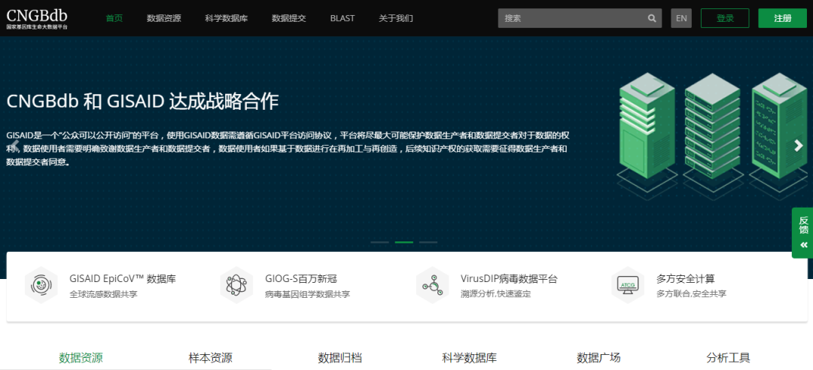
Task: Click the CNGBdb logo
Action: 37,18
